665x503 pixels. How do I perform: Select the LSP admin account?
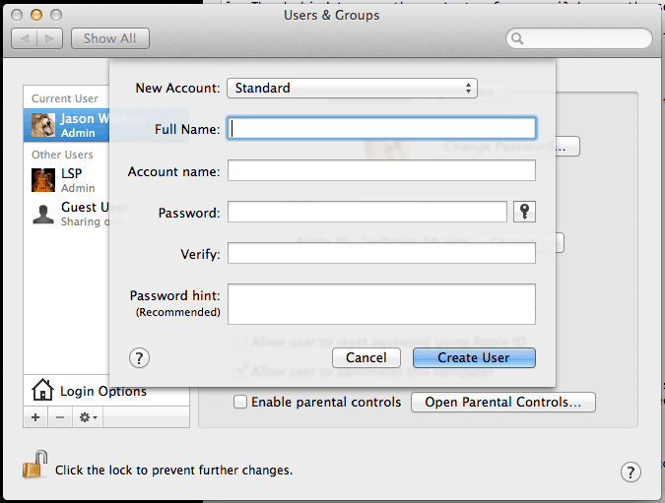click(x=66, y=180)
